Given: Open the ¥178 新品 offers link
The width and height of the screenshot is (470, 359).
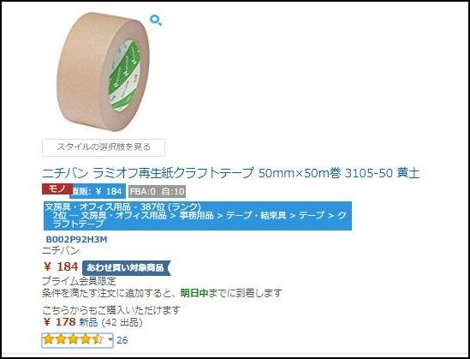Looking at the screenshot, I should [x=71, y=322].
